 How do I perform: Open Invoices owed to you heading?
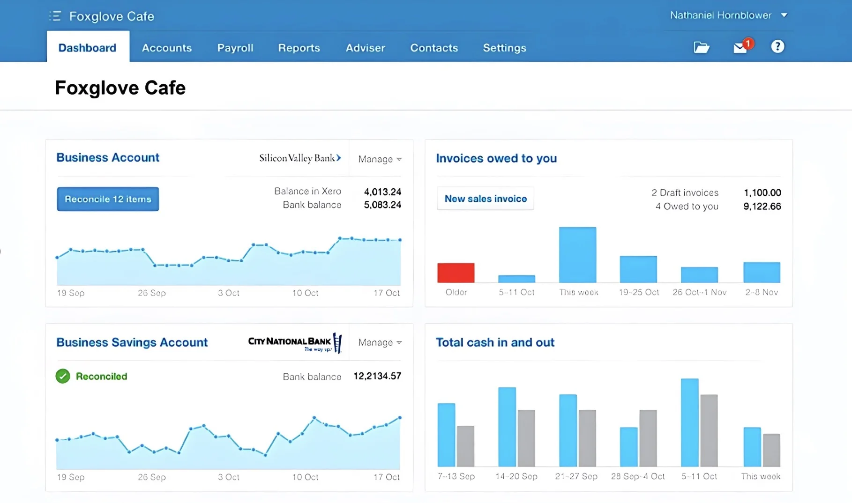pos(496,158)
